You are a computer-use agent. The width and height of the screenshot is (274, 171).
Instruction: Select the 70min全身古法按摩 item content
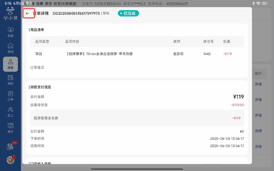pyautogui.click(x=99, y=54)
